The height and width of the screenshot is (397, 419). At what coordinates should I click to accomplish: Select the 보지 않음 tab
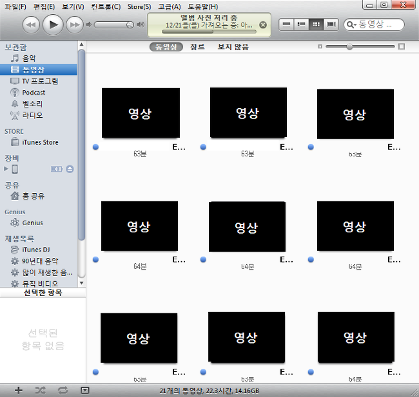point(233,47)
